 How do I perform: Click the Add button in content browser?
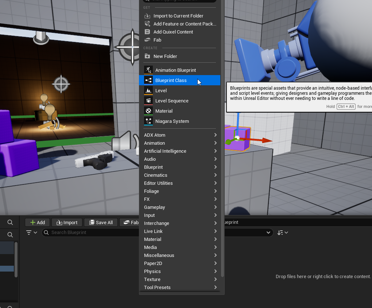click(38, 222)
